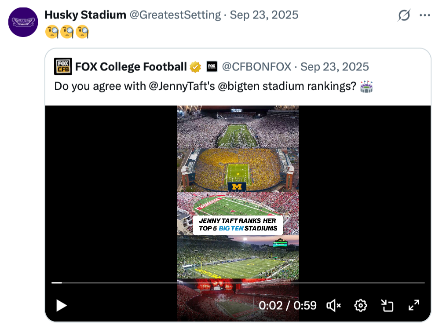This screenshot has width=439, height=329.
Task: Seek along the video progress bar
Action: point(238,282)
